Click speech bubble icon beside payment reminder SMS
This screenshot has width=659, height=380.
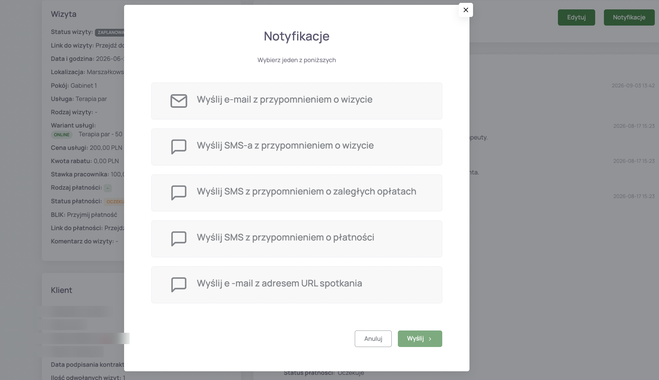tap(179, 239)
